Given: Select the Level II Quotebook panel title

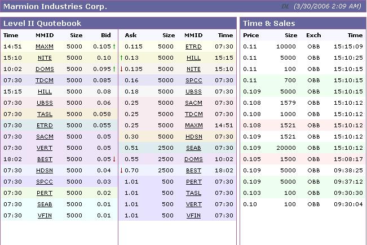Looking at the screenshot, I should (x=42, y=23).
